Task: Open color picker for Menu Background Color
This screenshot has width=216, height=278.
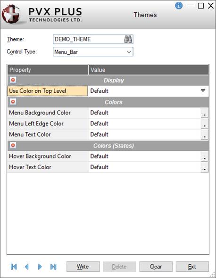Action: [x=204, y=113]
